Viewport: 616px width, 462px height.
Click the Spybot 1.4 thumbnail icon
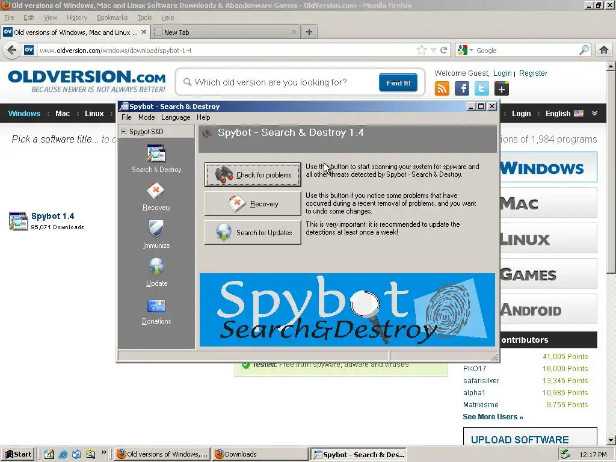pyautogui.click(x=18, y=221)
